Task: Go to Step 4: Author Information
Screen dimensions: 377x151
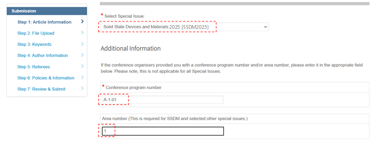Action: pyautogui.click(x=43, y=56)
